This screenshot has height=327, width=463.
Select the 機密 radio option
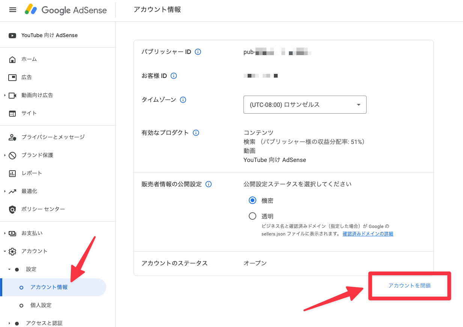point(253,201)
